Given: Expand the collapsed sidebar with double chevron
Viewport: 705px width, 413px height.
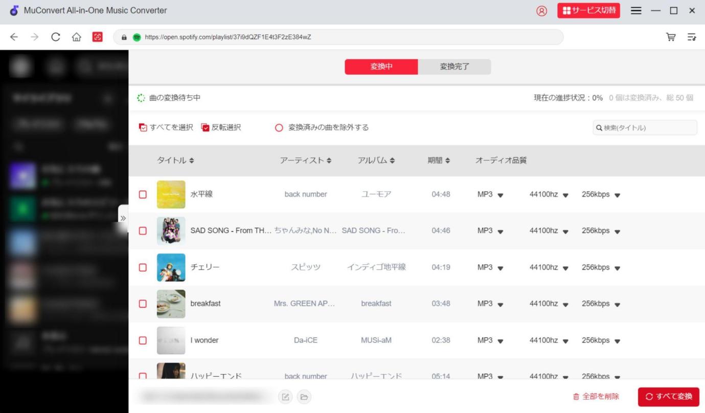Looking at the screenshot, I should click(x=123, y=218).
